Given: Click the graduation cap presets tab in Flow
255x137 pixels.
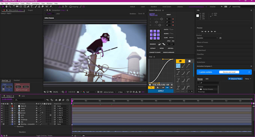Looking at the screenshot, I should tap(180, 61).
